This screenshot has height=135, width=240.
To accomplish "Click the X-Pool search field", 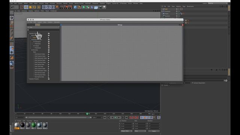I will tap(44, 30).
